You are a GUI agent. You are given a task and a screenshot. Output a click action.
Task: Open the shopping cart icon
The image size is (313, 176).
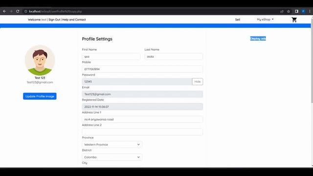pos(294,20)
